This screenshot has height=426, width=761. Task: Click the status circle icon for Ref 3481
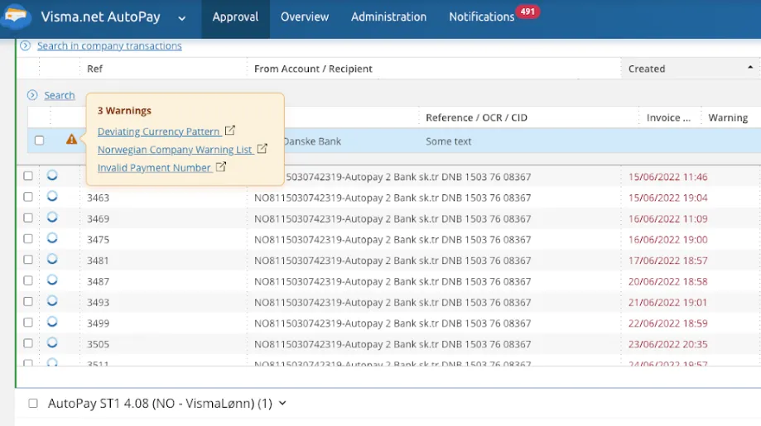coord(52,259)
